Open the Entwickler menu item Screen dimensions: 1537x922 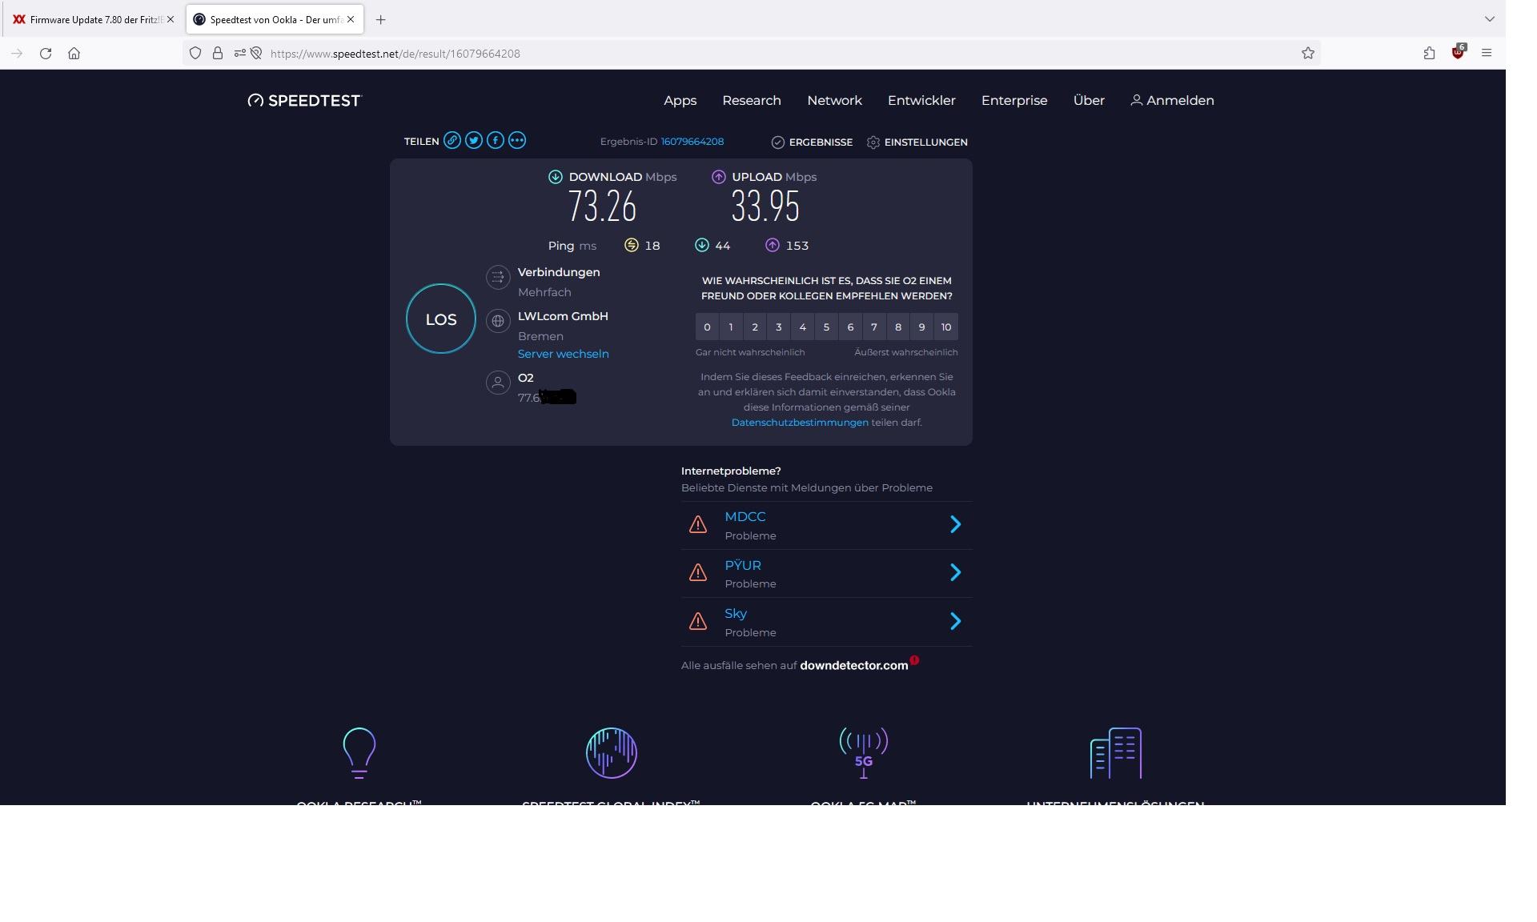(x=921, y=100)
